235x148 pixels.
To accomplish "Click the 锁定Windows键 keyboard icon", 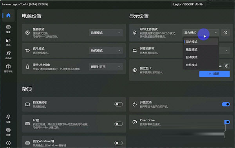I will (x=27, y=143).
